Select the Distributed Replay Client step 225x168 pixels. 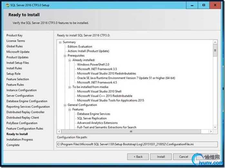click(23, 117)
